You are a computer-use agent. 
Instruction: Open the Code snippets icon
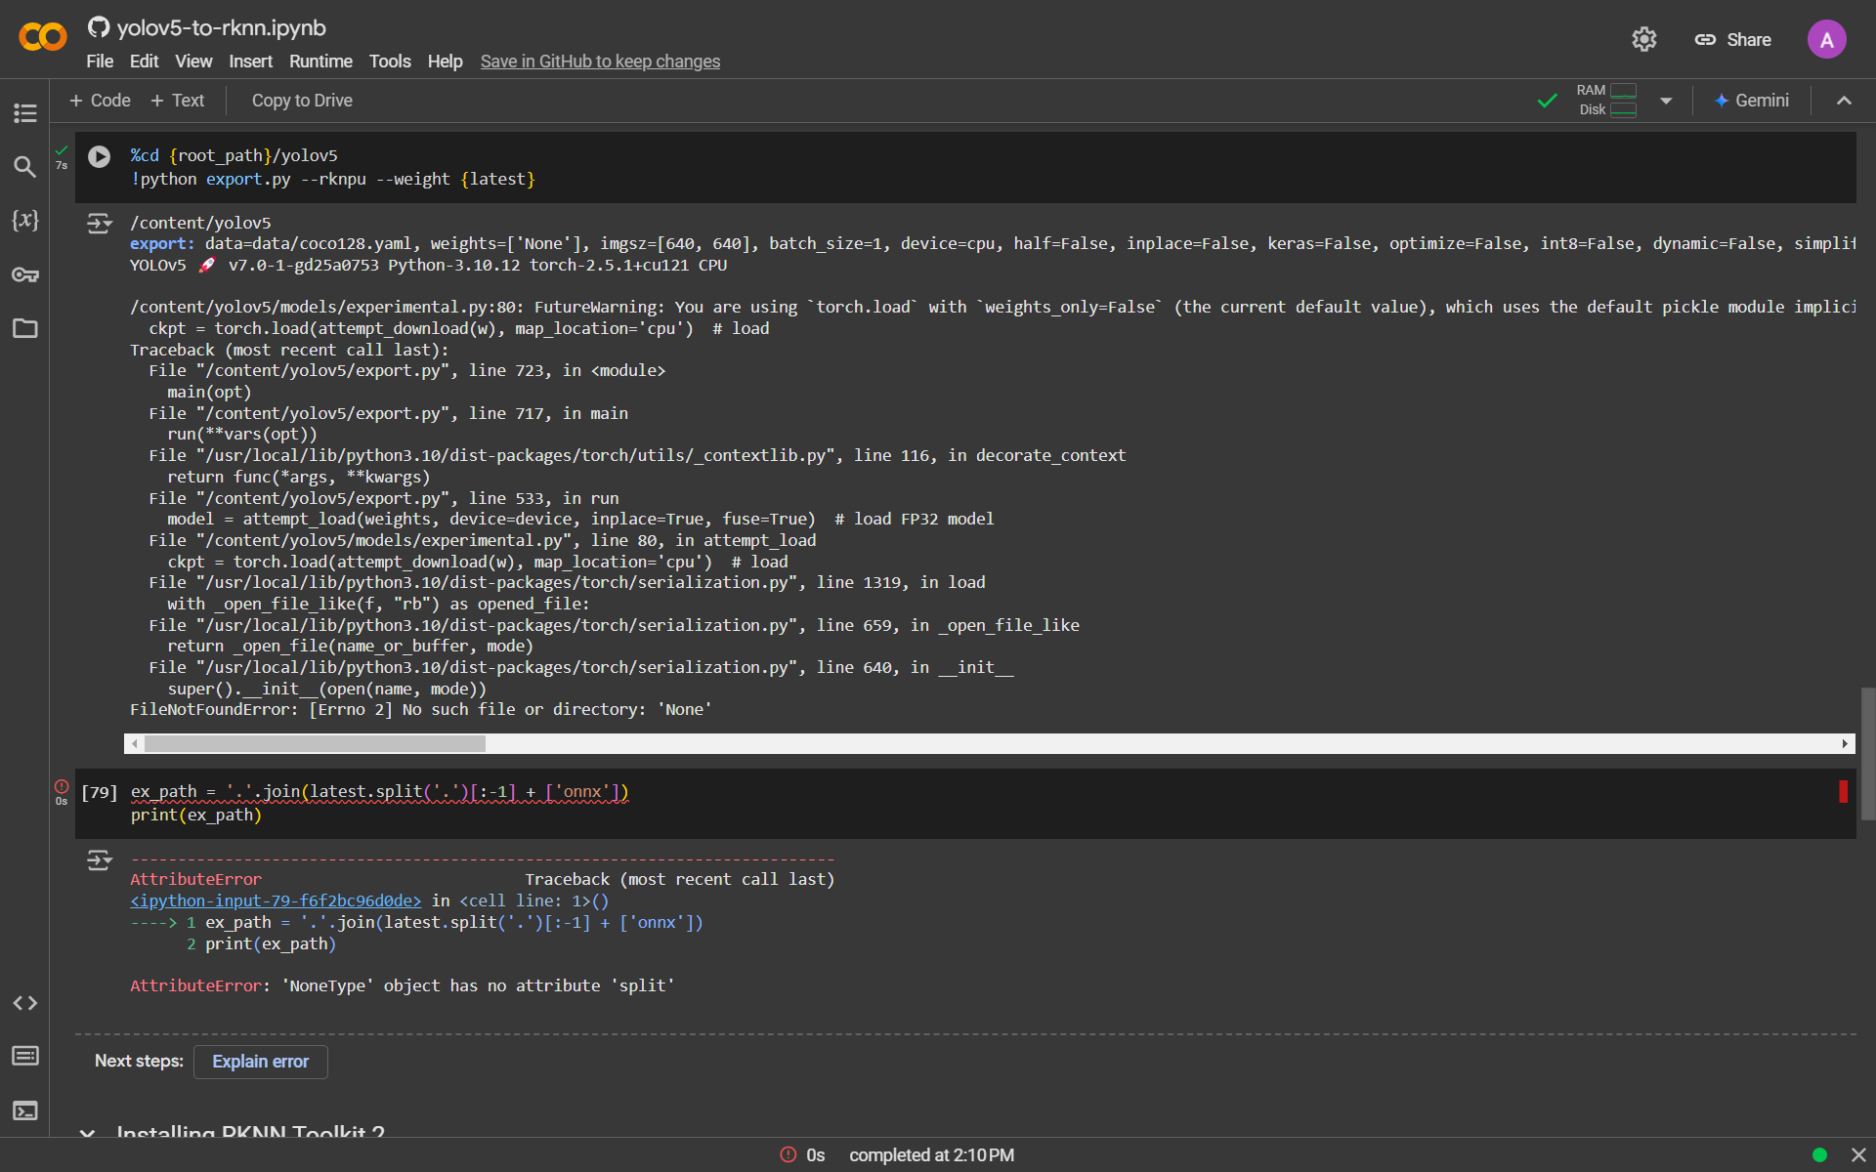(x=25, y=1003)
